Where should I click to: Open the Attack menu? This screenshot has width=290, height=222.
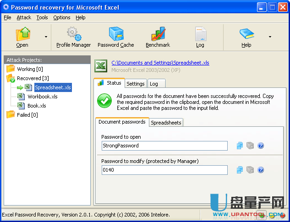coord(24,17)
